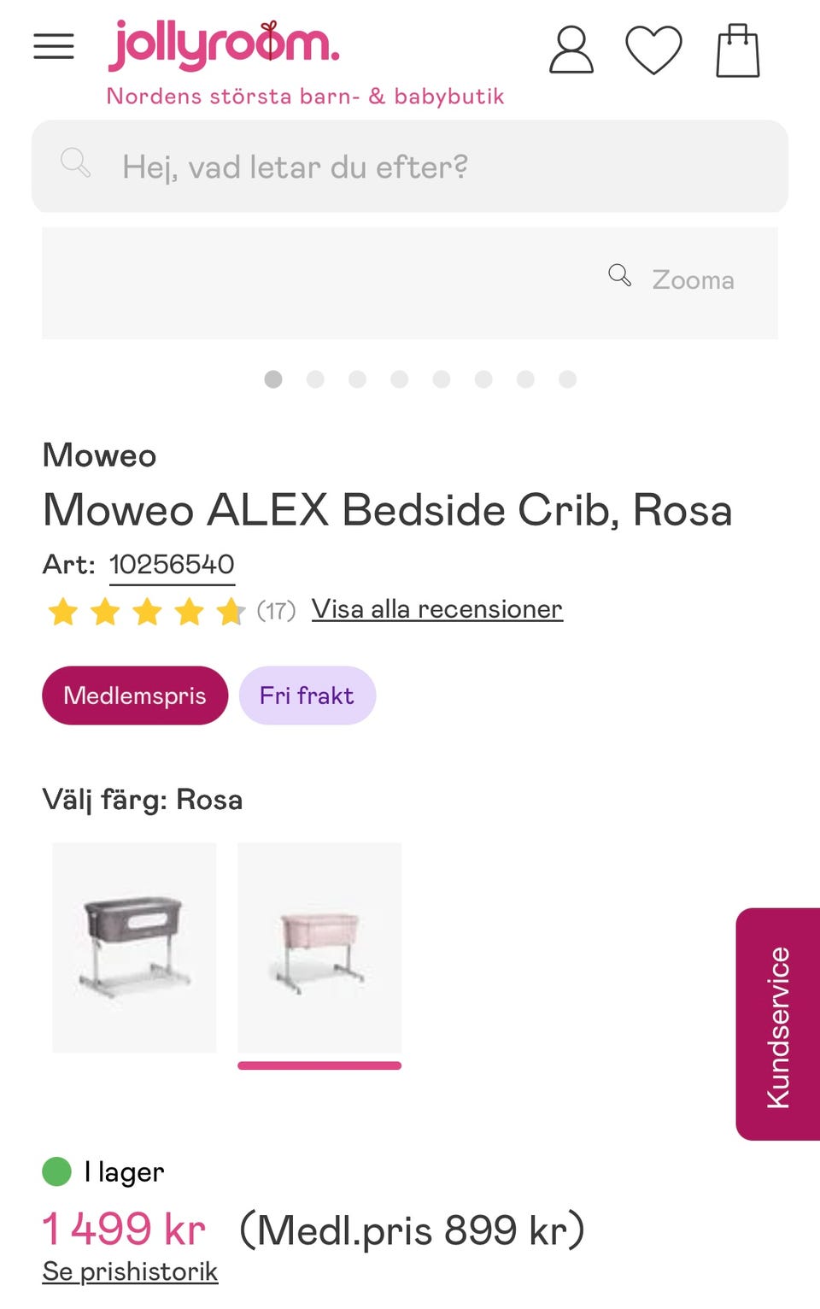Select the pink Rosa crib variant

pos(319,947)
